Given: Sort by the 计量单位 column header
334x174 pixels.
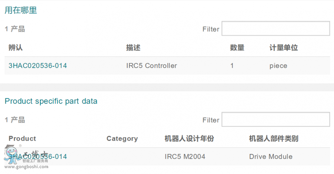Looking at the screenshot, I should pyautogui.click(x=284, y=47).
